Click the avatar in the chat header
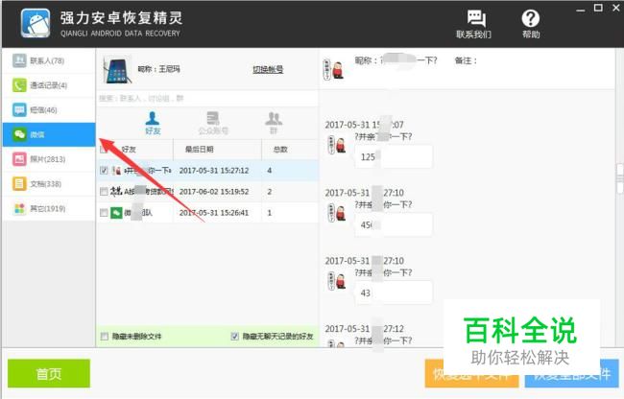Image resolution: width=624 pixels, height=399 pixels. [x=333, y=70]
